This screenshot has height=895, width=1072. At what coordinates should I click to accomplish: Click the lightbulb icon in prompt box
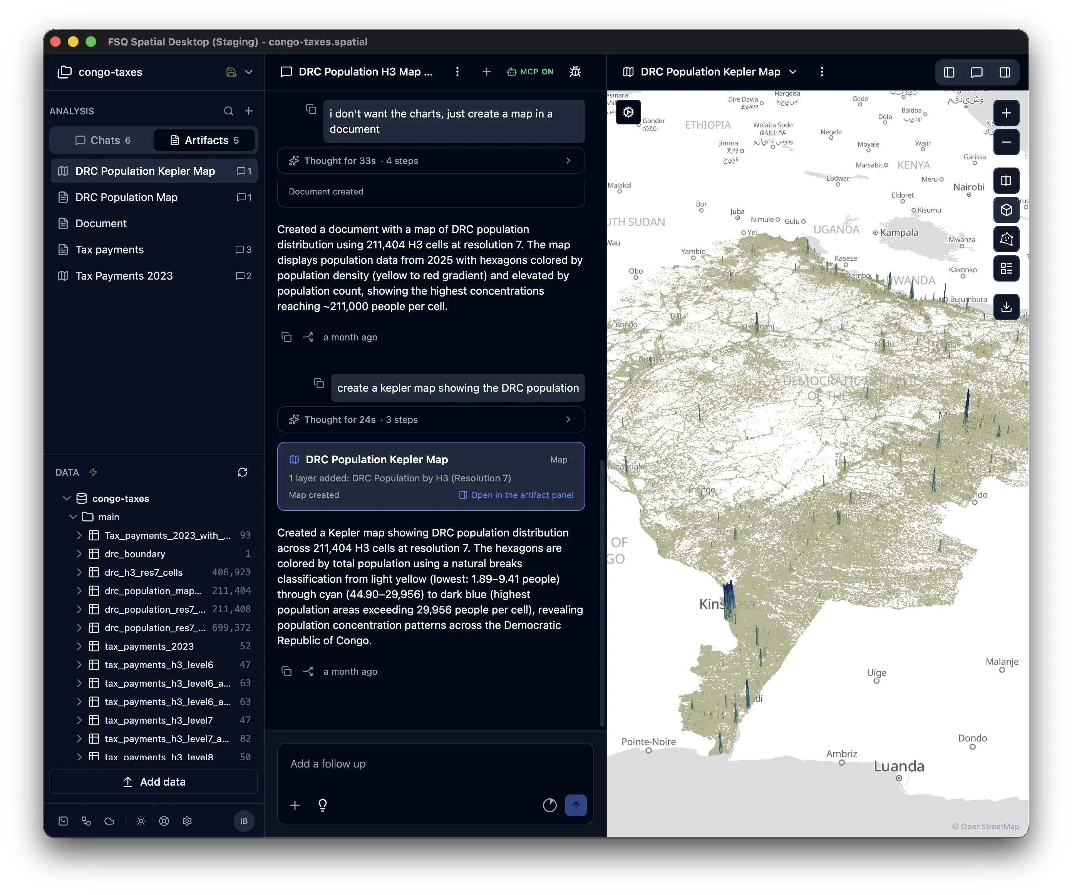pyautogui.click(x=323, y=805)
